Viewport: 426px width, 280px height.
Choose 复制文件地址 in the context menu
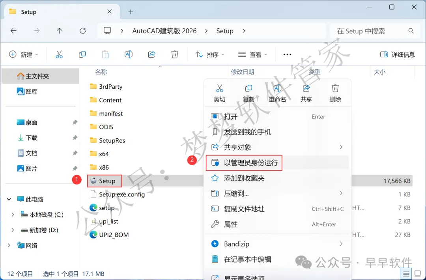277,209
